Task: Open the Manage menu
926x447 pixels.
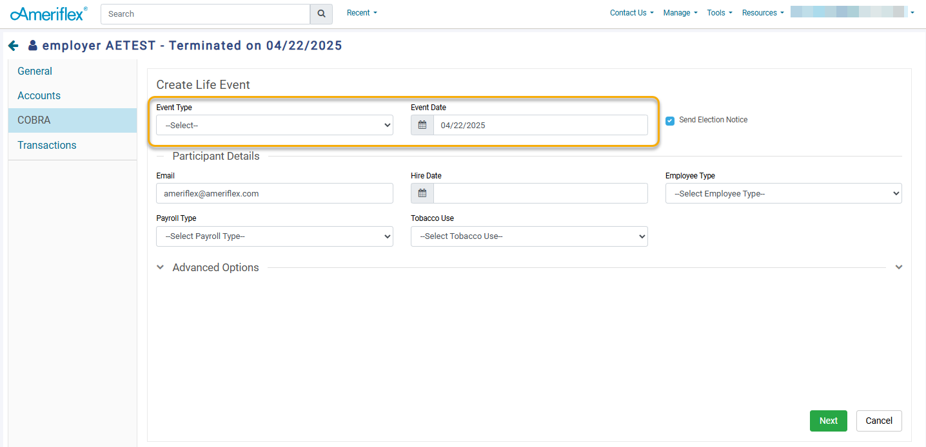Action: pos(680,13)
